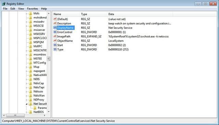Click folder icon of msisadrv key
The height and width of the screenshot is (125, 219).
[30, 22]
